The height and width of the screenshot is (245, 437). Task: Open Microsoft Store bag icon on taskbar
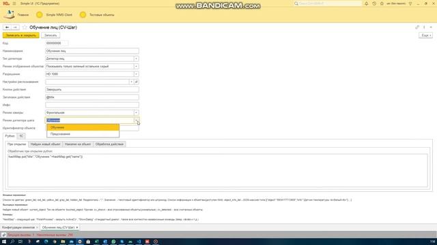(88, 242)
